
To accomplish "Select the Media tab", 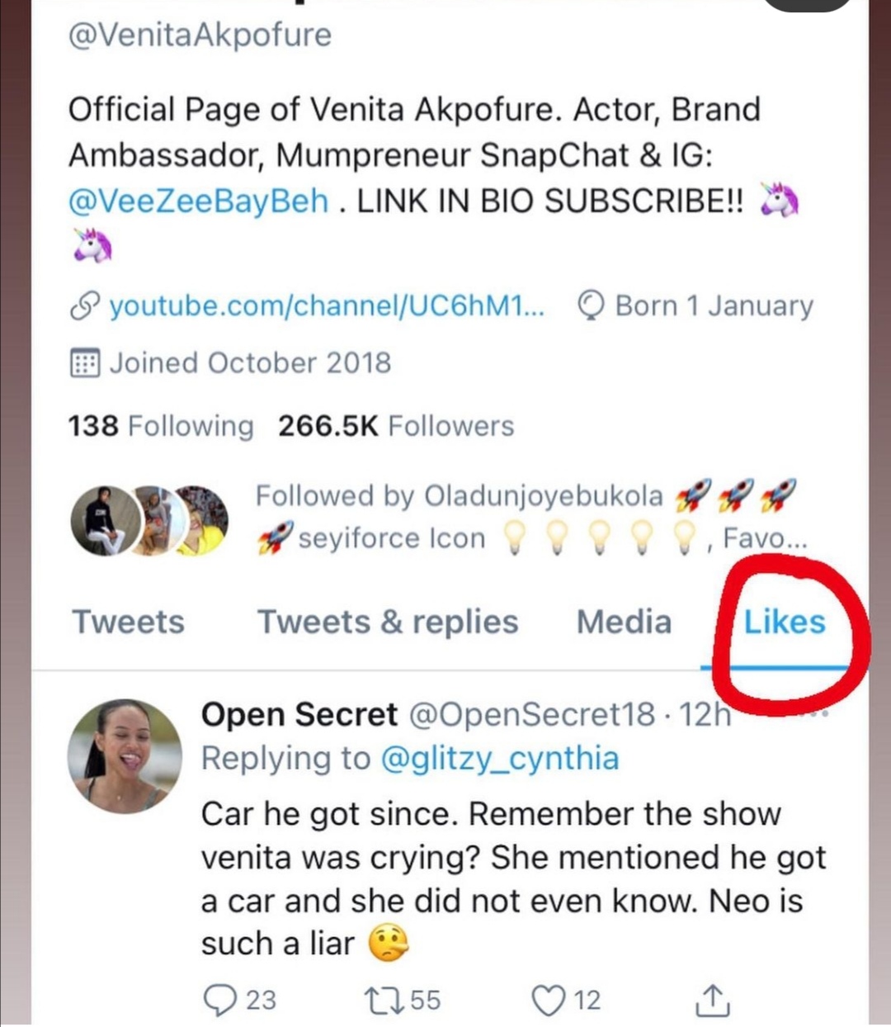I will click(x=624, y=622).
